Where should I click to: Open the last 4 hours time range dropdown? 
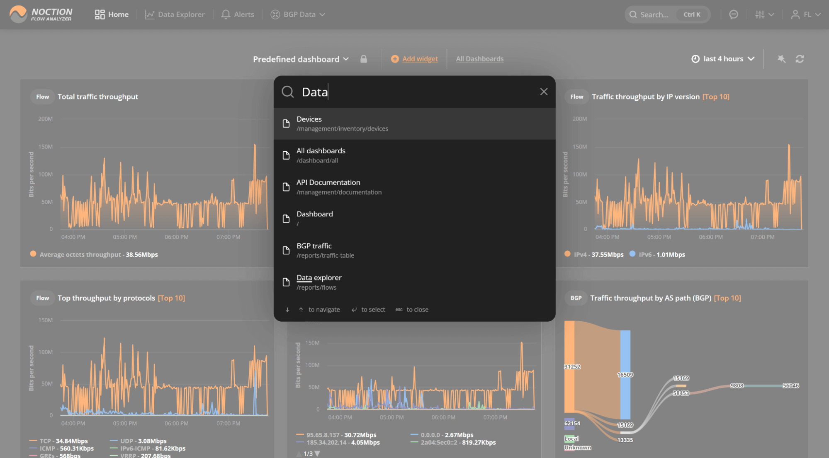[723, 59]
